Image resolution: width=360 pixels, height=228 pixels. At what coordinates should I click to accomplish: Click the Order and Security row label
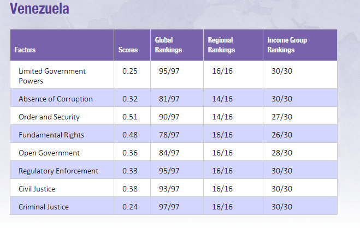[49, 117]
